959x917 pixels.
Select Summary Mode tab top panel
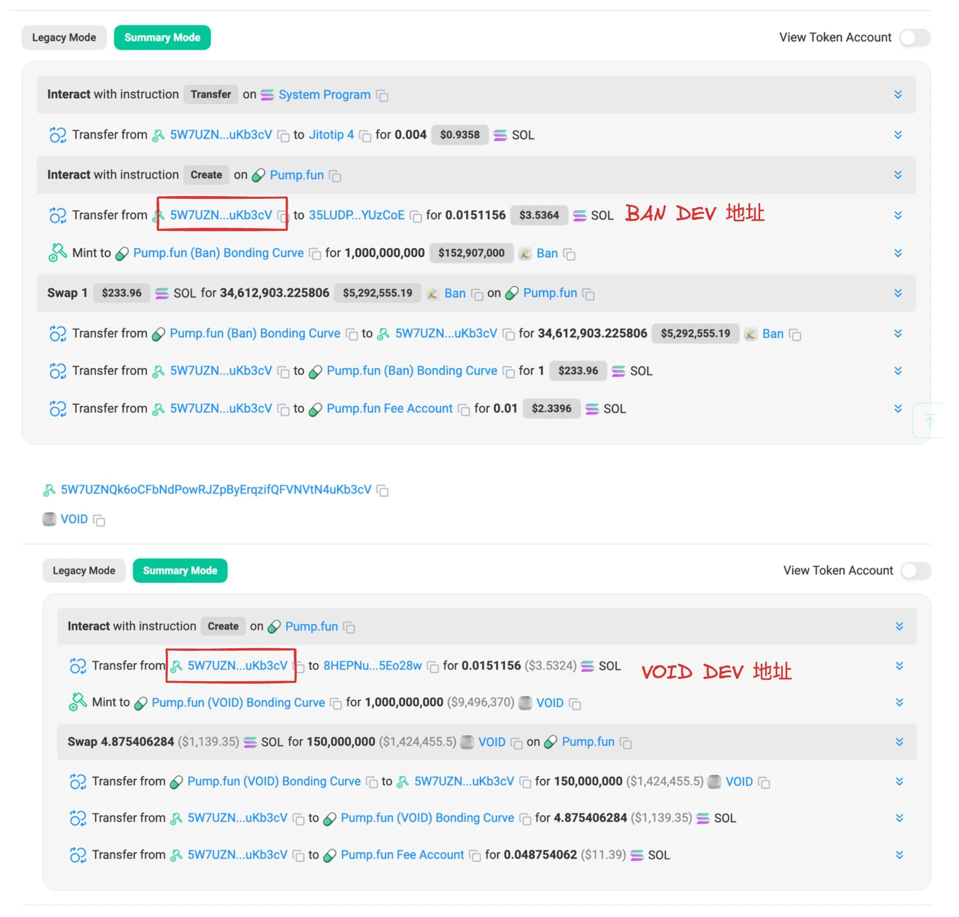163,37
